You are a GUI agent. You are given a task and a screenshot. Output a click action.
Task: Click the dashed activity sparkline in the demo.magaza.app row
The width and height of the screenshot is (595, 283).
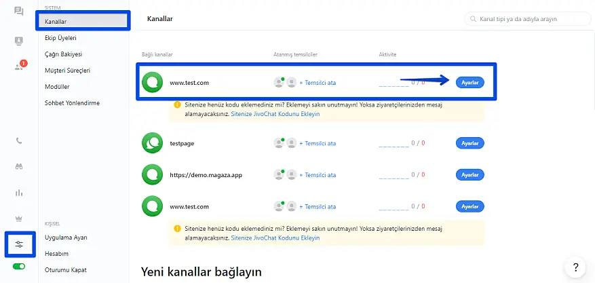(x=394, y=177)
